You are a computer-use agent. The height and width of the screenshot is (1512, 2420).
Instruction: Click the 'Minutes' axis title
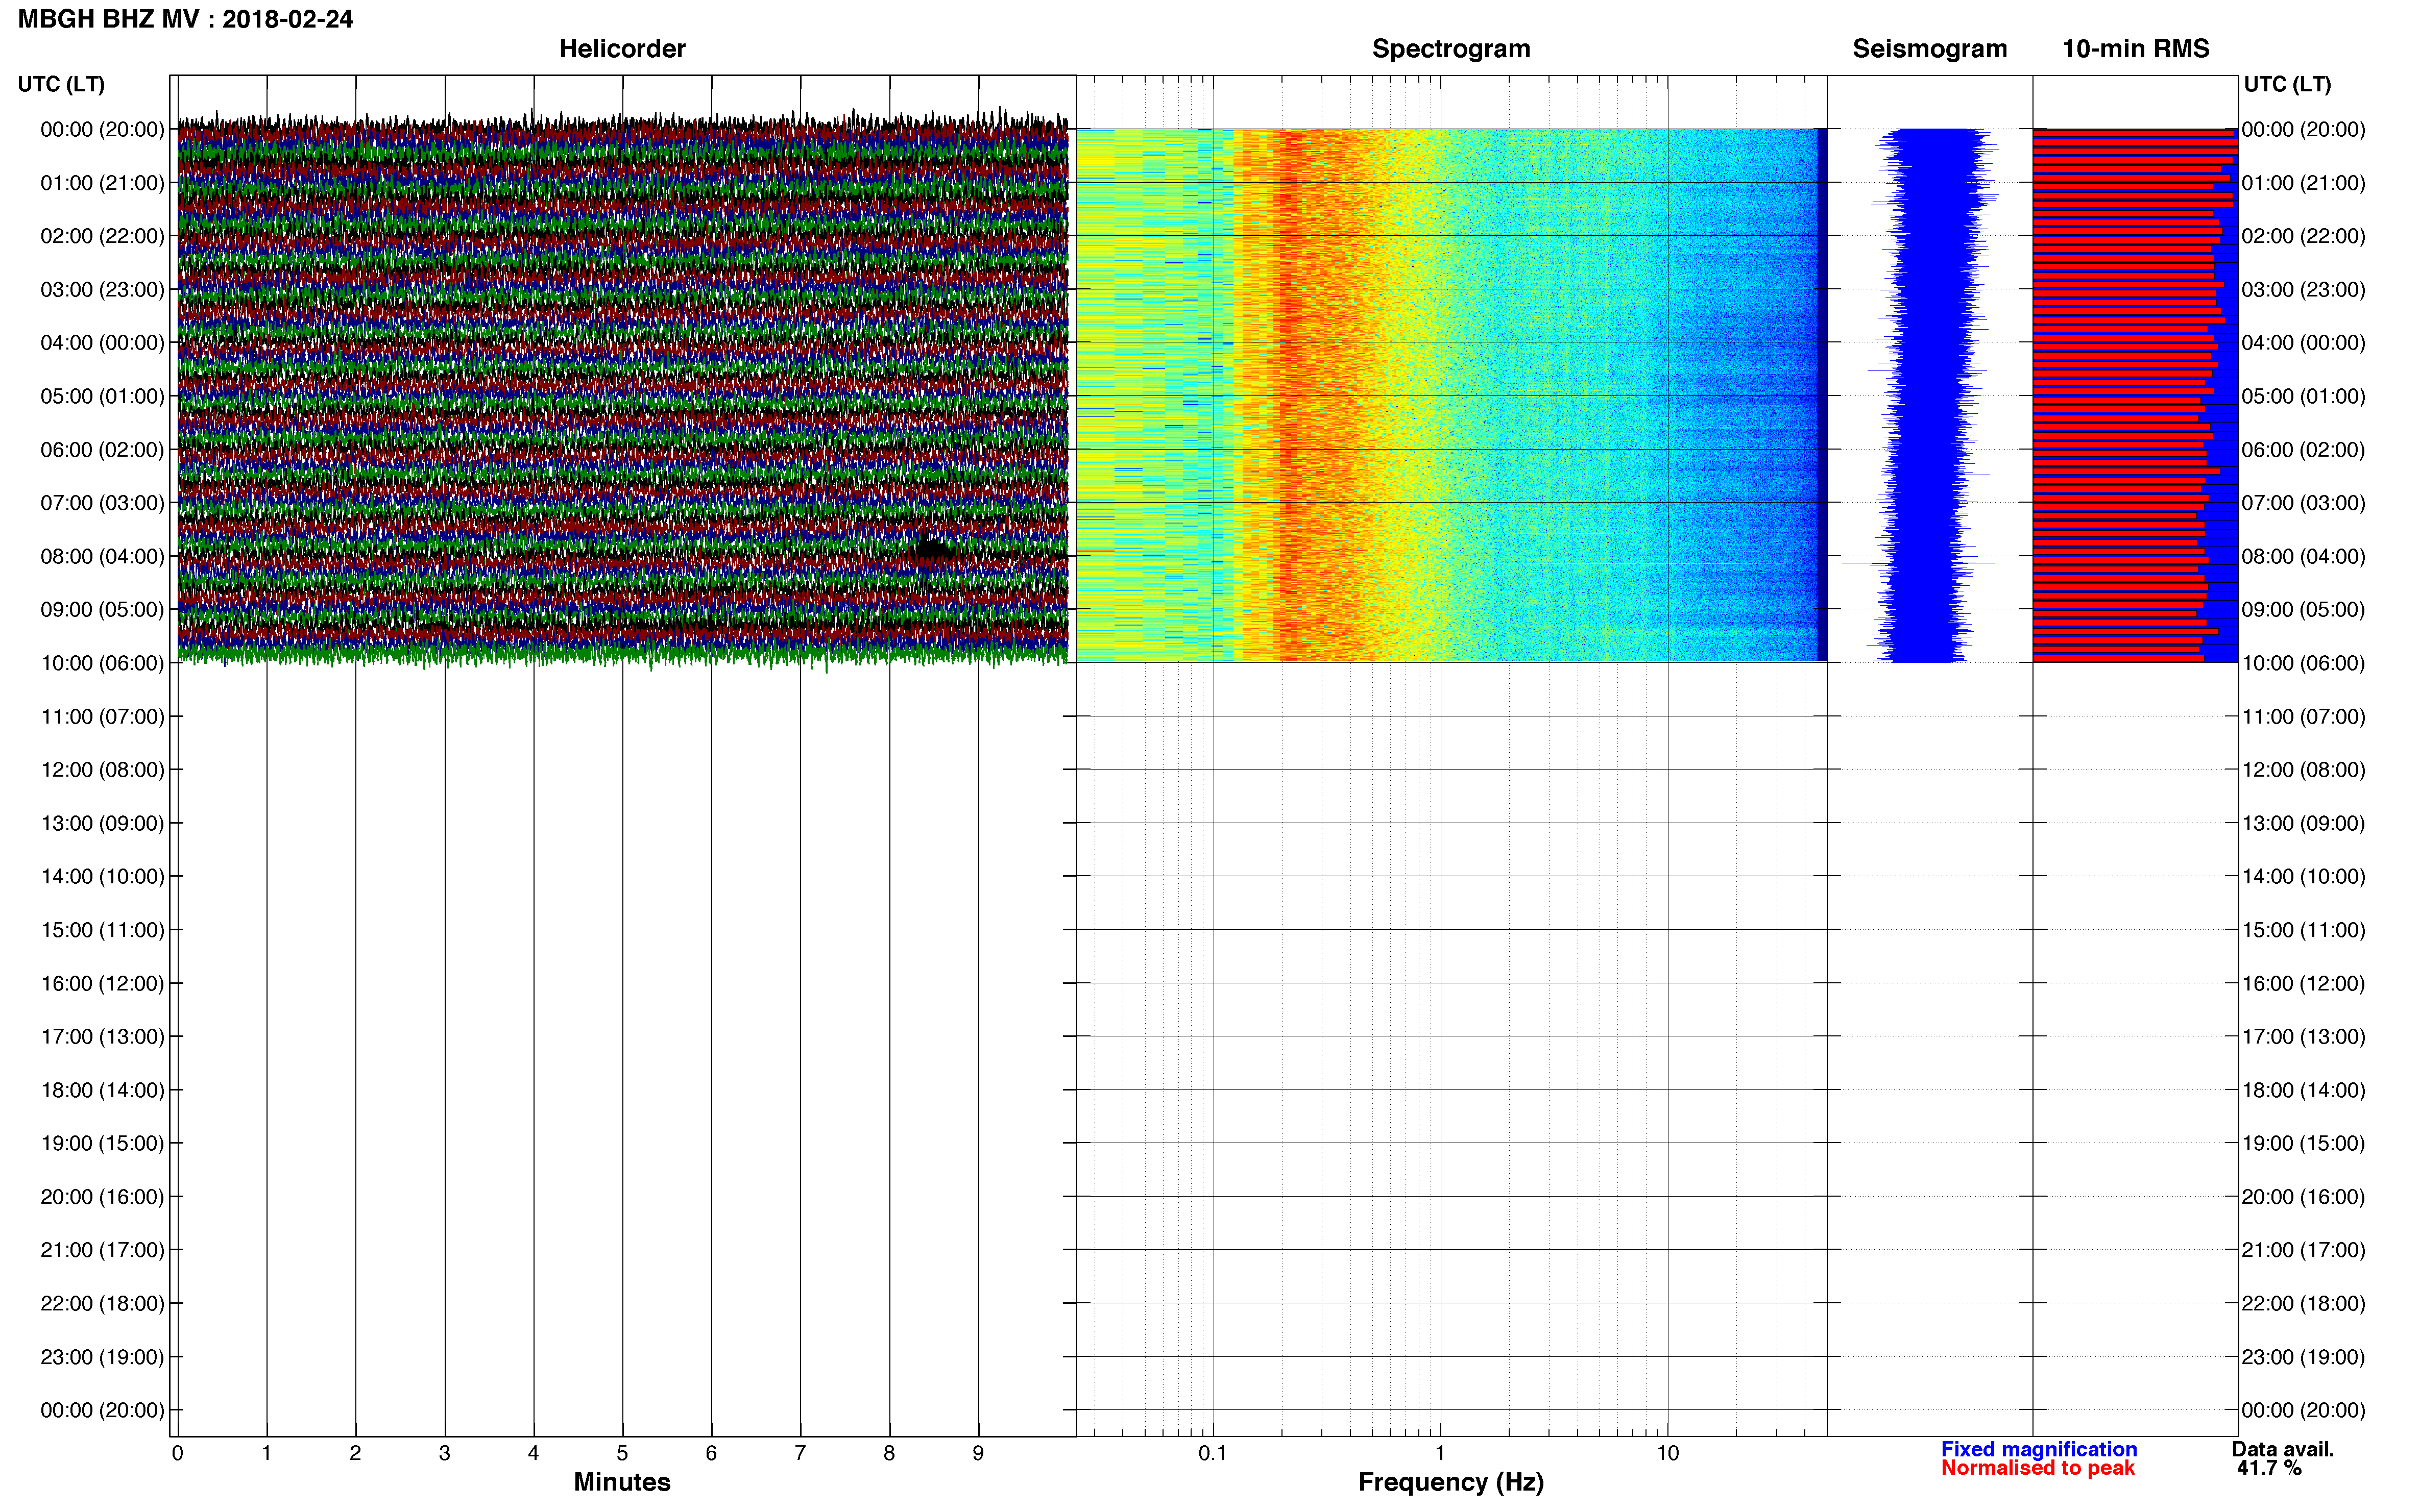pos(621,1482)
